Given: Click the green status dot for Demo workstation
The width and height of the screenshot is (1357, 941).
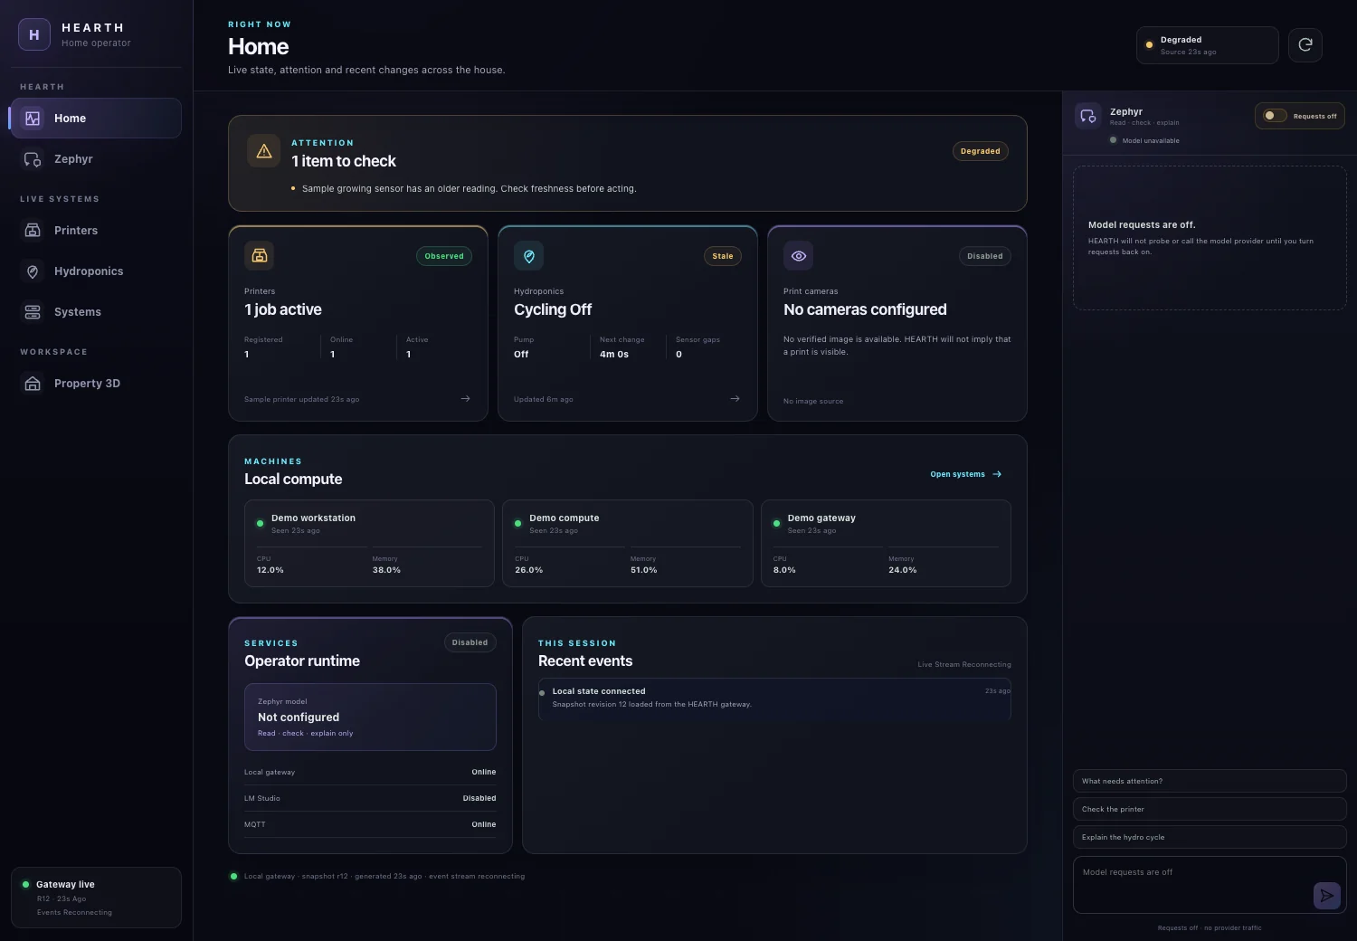Looking at the screenshot, I should [x=261, y=524].
